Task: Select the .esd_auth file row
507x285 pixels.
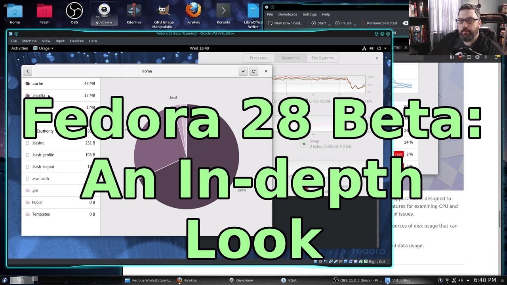Action: pyautogui.click(x=61, y=179)
